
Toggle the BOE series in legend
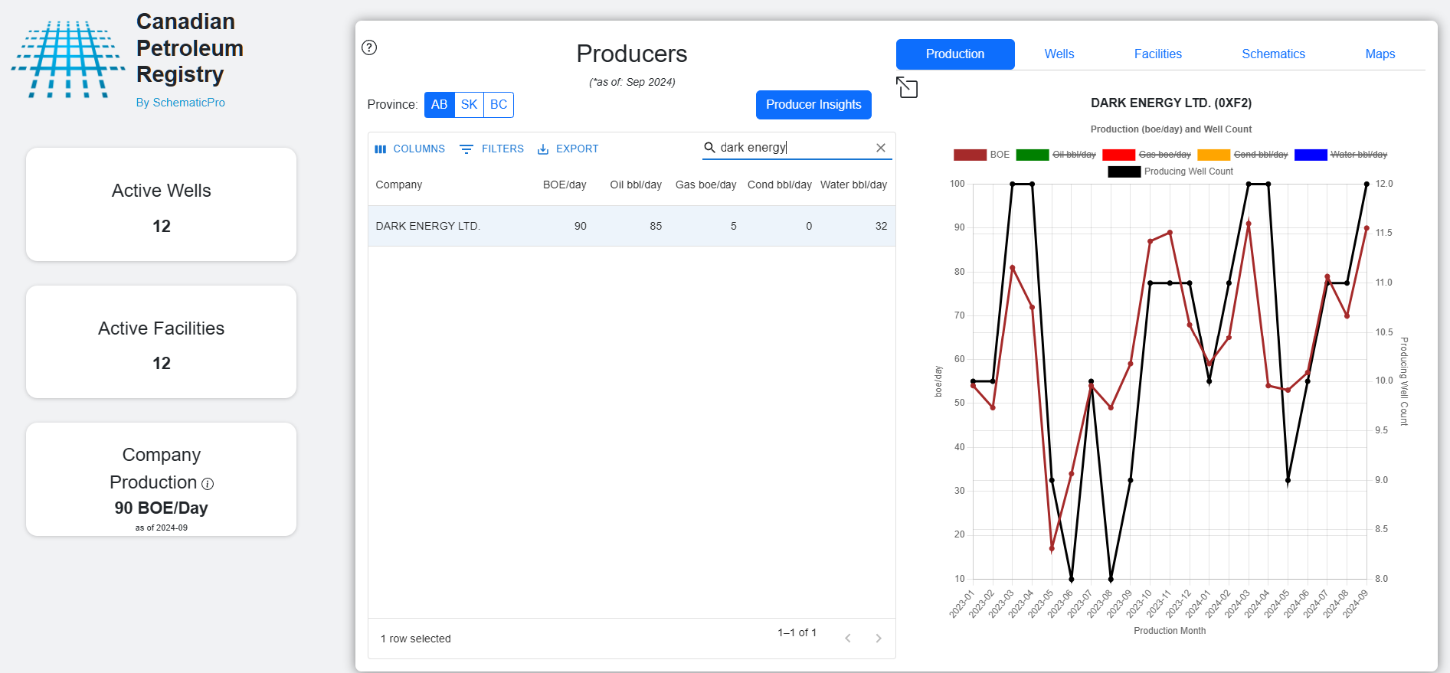tap(981, 155)
